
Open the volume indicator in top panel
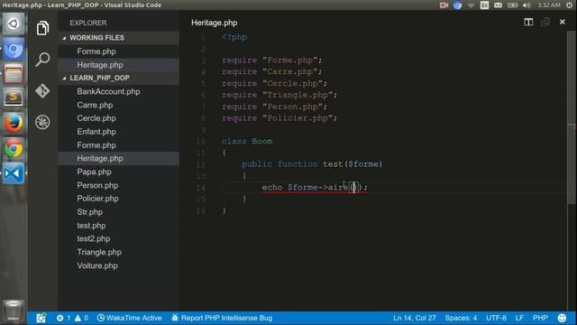click(527, 5)
